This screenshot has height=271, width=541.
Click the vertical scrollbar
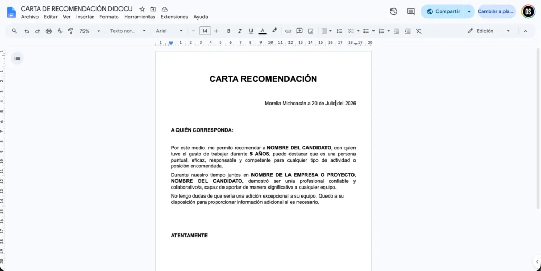tap(538, 128)
